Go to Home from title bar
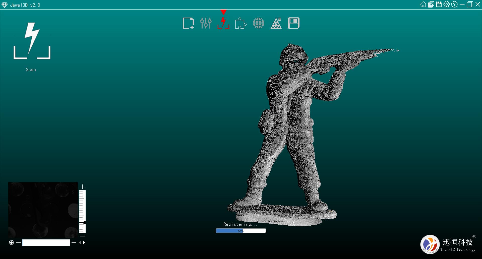Viewport: 482px width, 259px height. [x=423, y=5]
